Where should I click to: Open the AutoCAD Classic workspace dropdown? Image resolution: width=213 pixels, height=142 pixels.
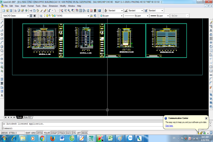tap(20, 16)
